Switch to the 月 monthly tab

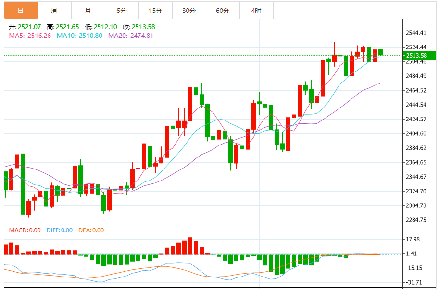(x=88, y=11)
